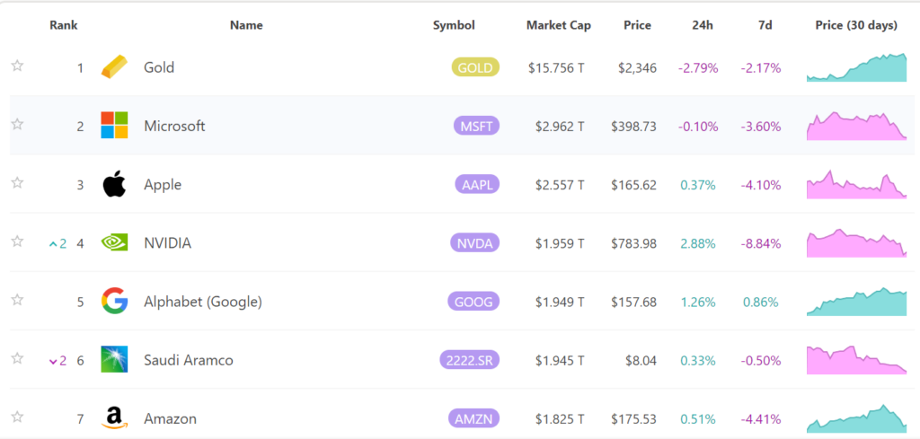
Task: Click Apple's price $165.62
Action: pyautogui.click(x=633, y=185)
